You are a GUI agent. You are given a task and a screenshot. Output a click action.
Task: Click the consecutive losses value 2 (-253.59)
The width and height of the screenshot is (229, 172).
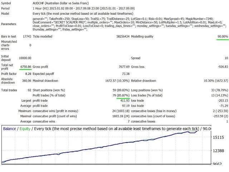pyautogui.click(x=220, y=111)
